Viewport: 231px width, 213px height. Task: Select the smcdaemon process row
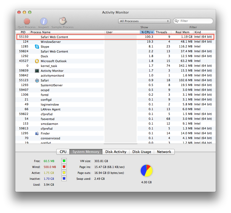115,124
